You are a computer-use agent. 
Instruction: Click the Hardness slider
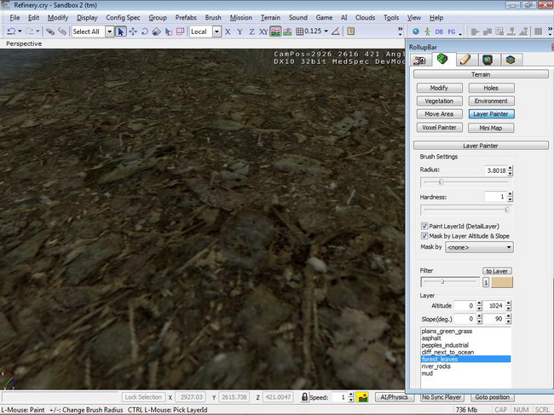click(466, 210)
